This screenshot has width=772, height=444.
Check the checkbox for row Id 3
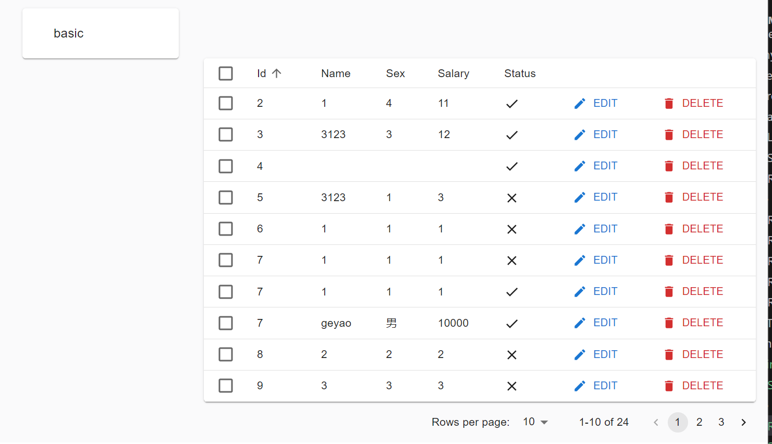pos(226,134)
